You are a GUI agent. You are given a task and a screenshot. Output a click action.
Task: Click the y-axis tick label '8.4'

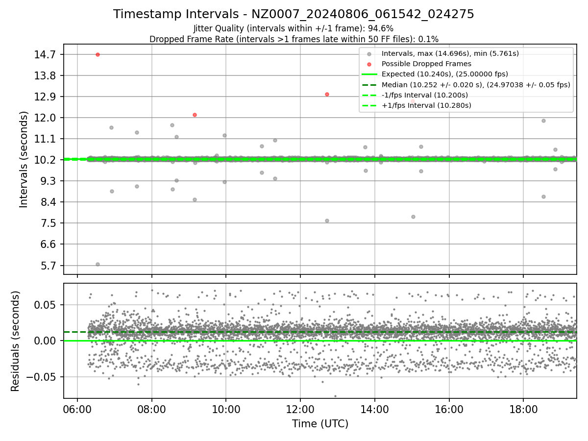[48, 202]
